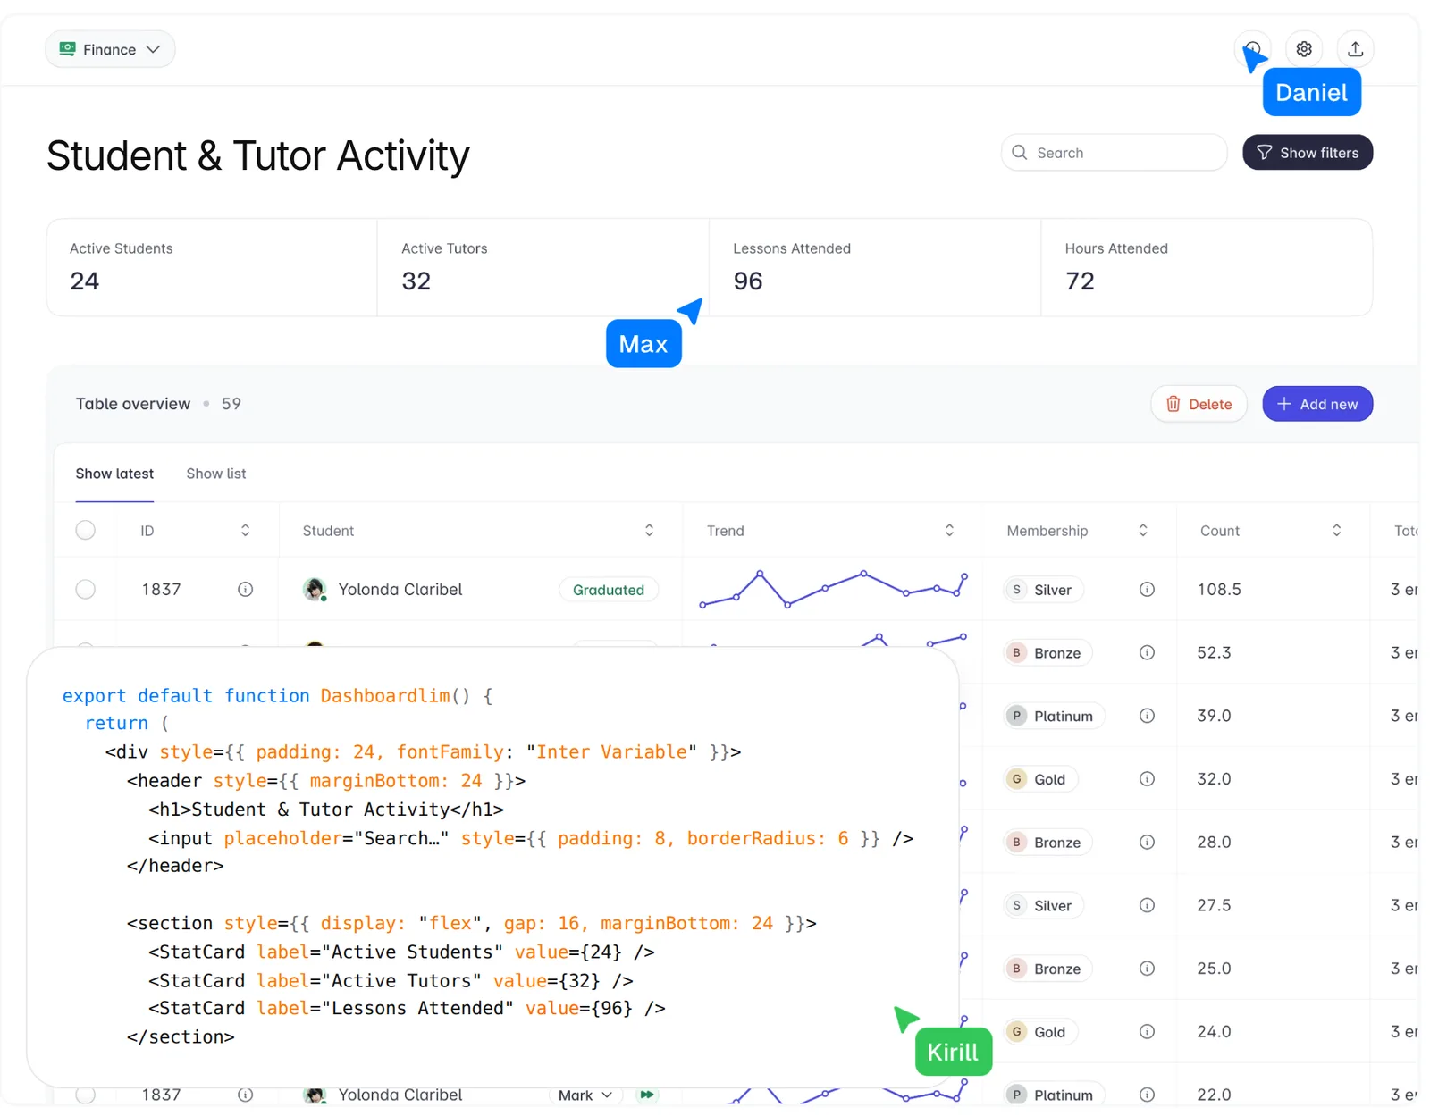This screenshot has width=1430, height=1116.
Task: Click the count value 108.5
Action: click(x=1219, y=590)
